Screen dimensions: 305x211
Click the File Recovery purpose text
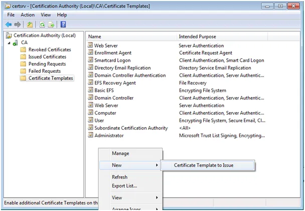click(193, 83)
